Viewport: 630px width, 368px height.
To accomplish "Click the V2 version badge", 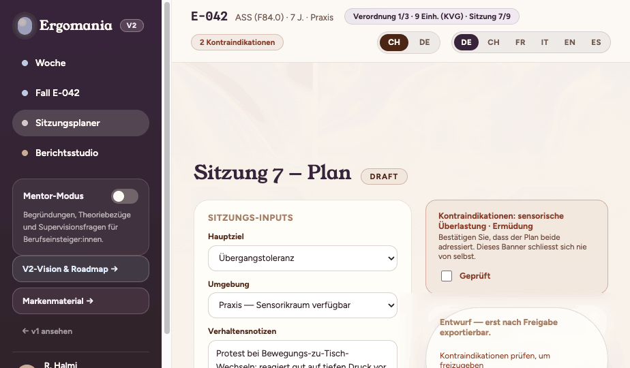I will click(x=132, y=26).
